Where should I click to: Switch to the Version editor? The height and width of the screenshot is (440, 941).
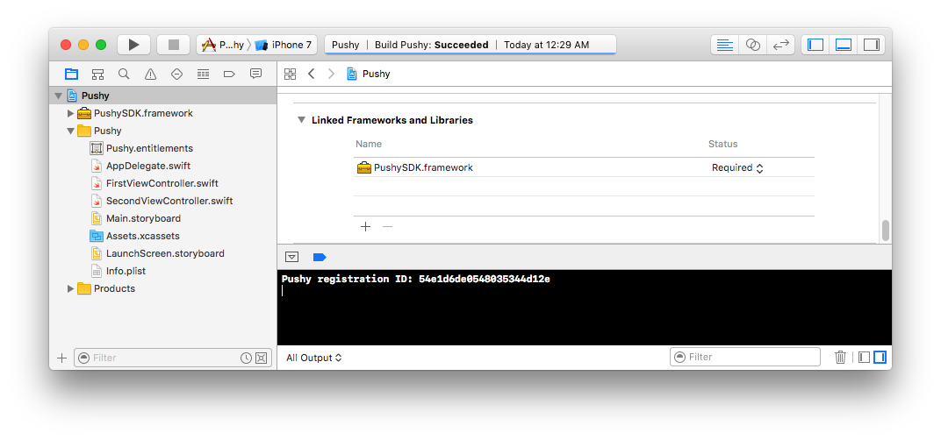[780, 45]
